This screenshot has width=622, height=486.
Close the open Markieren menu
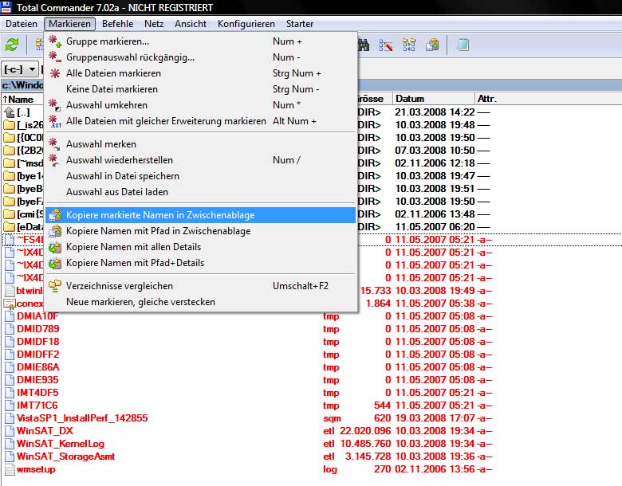click(x=70, y=24)
